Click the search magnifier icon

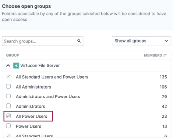pos(79,41)
